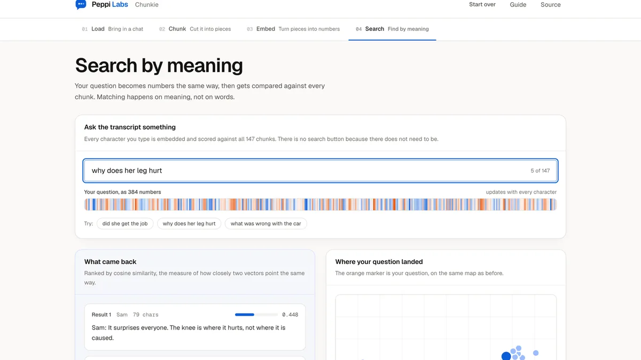Go to the 03 Embed step

(293, 29)
